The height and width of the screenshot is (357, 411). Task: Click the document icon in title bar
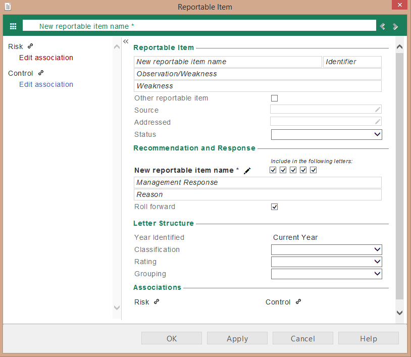coord(8,7)
